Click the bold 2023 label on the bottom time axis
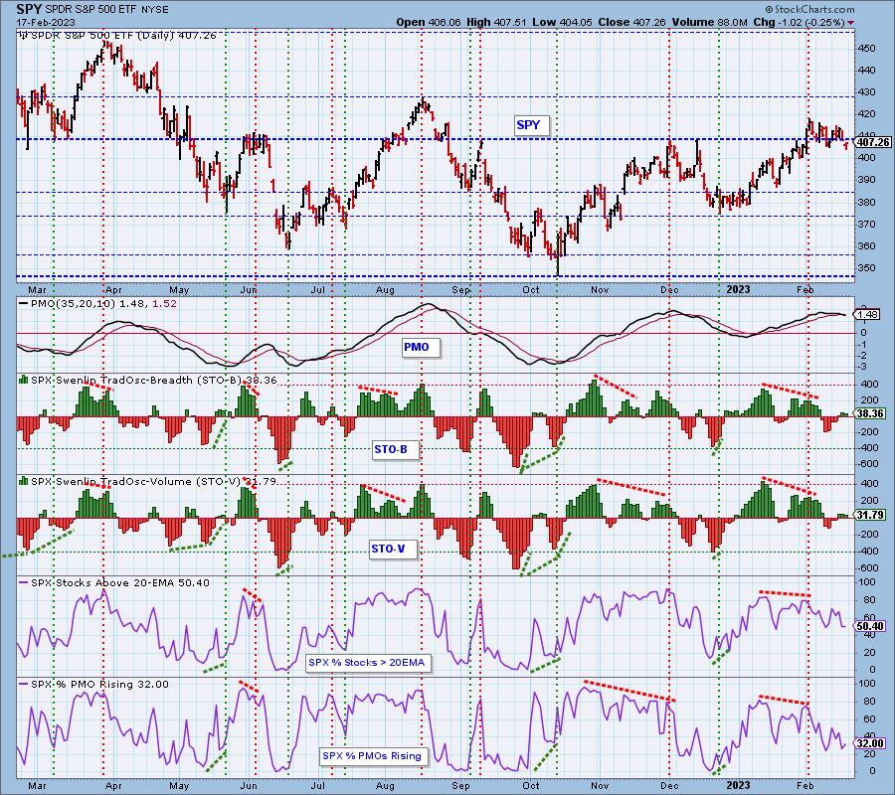895x795 pixels. pos(737,786)
